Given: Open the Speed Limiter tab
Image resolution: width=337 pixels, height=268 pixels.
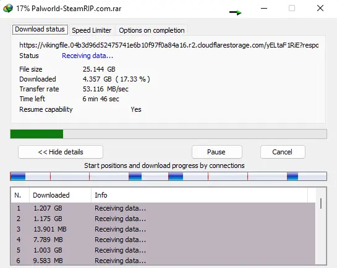Looking at the screenshot, I should [92, 30].
